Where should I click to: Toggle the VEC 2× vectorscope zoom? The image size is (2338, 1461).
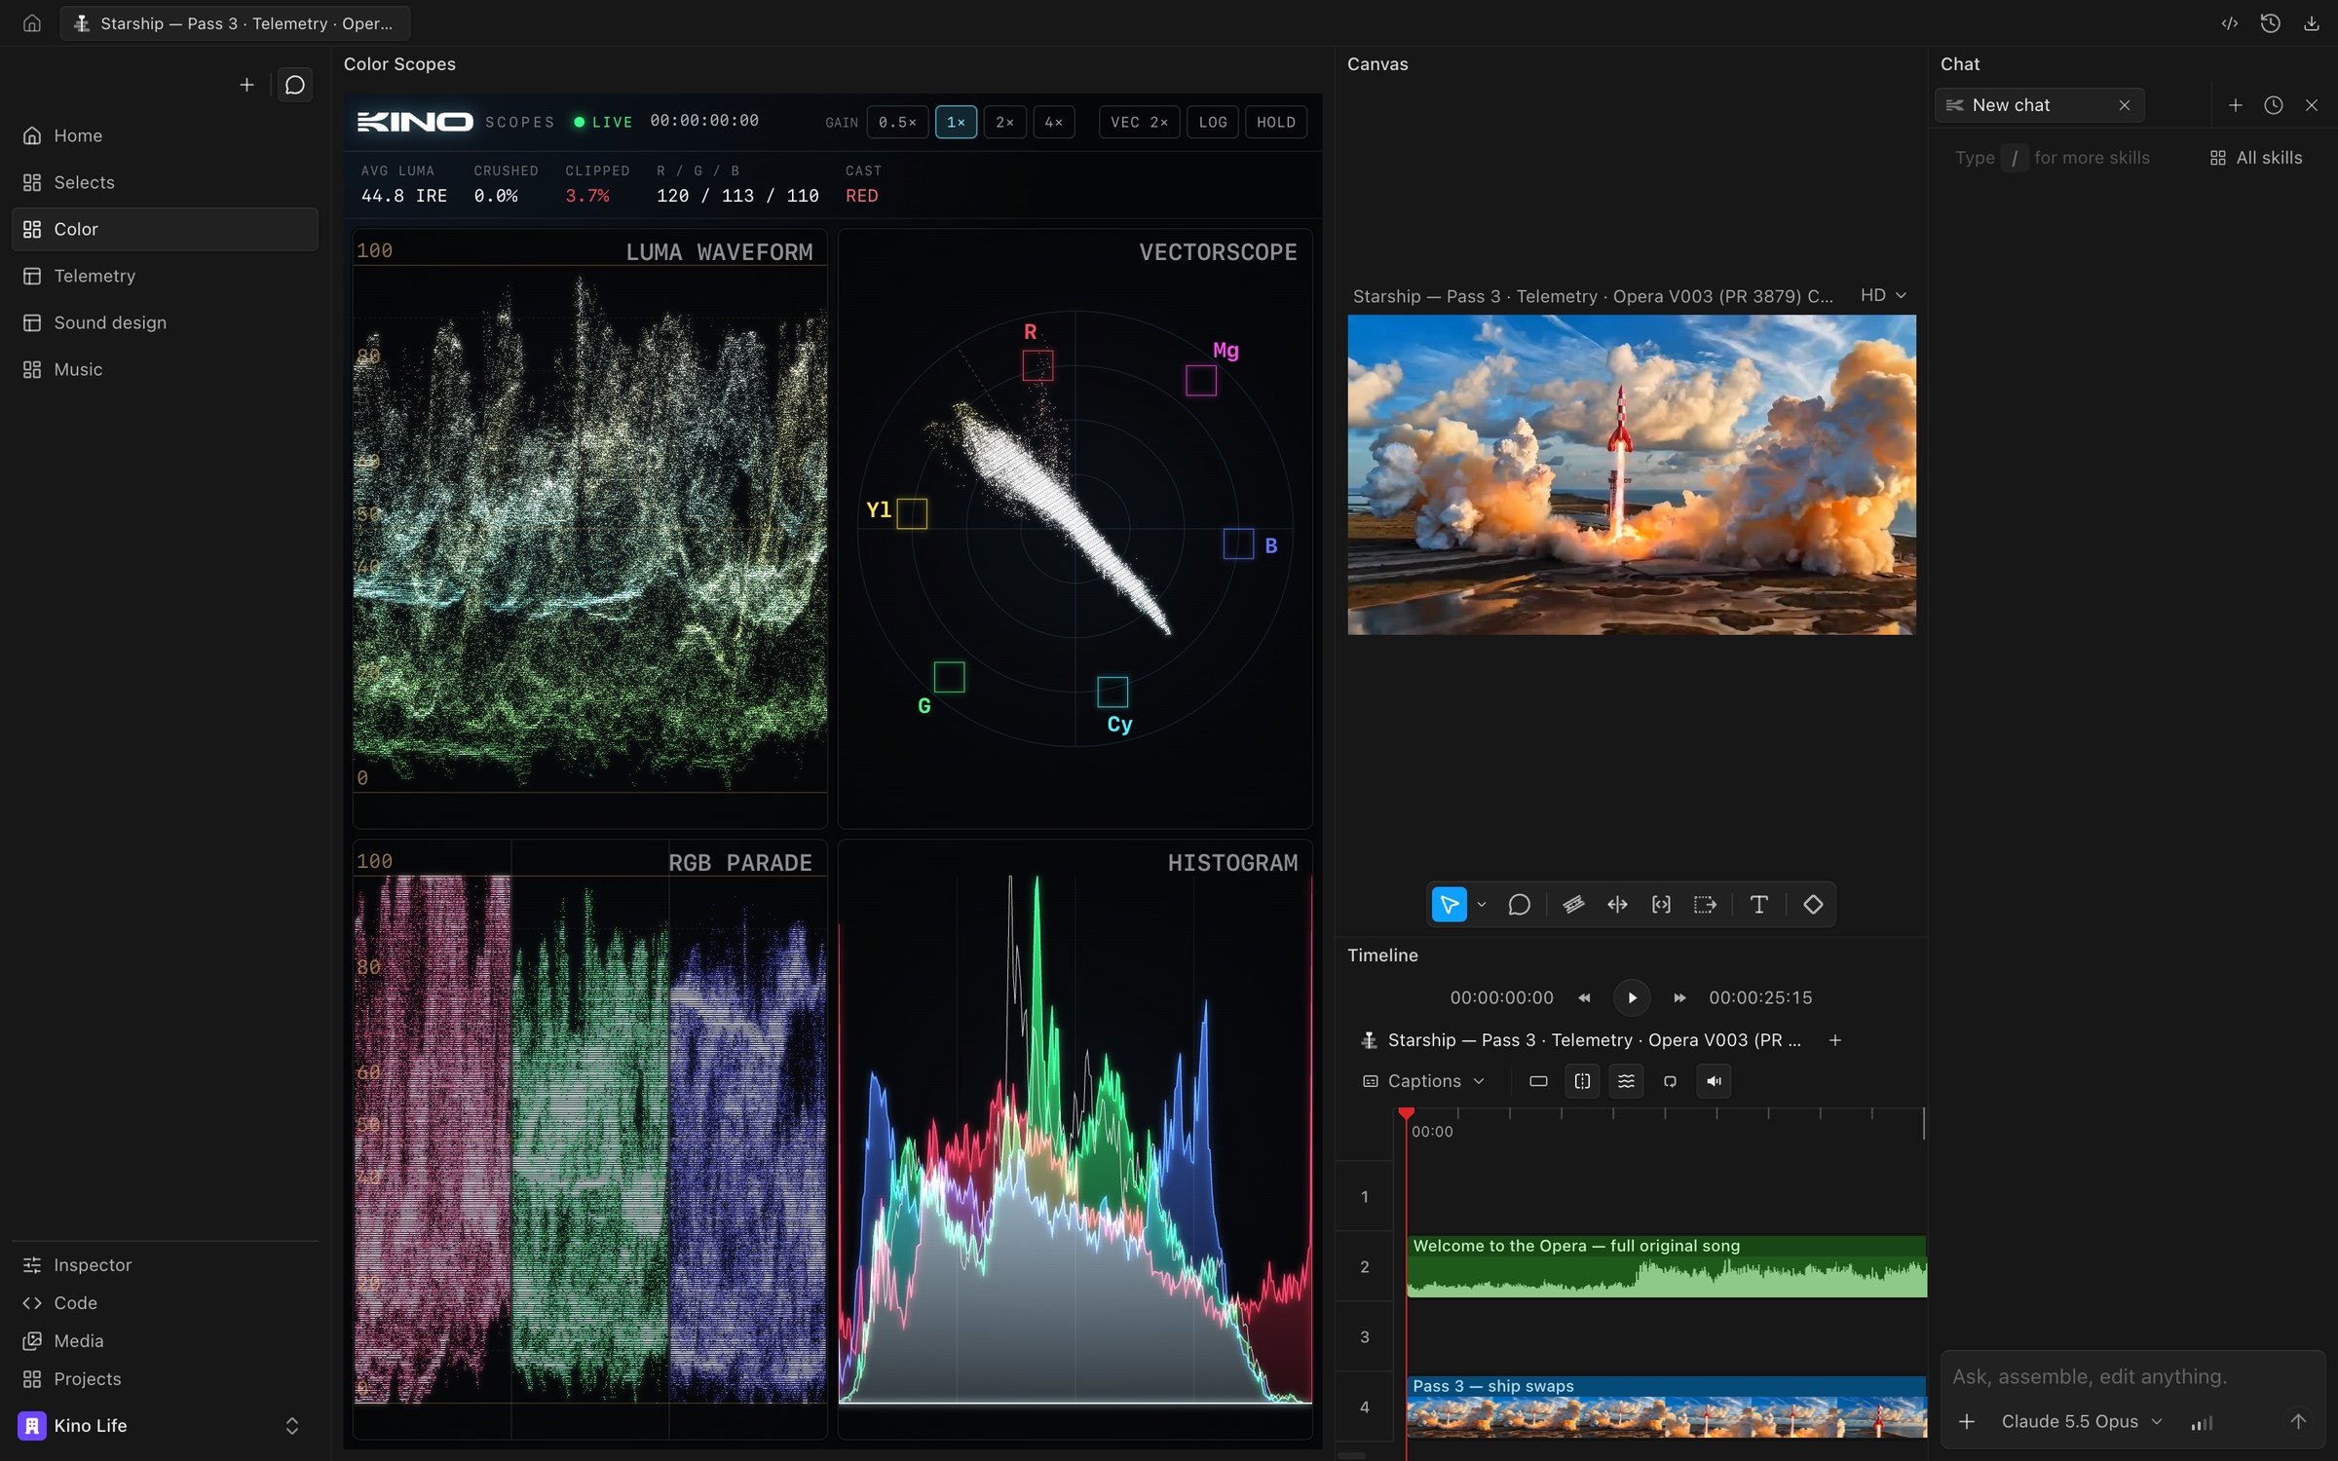click(1139, 122)
